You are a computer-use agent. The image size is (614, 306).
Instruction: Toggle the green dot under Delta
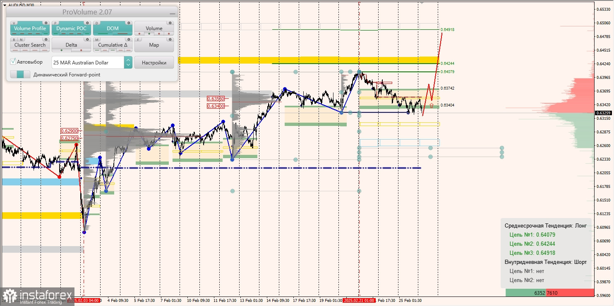tap(62, 50)
